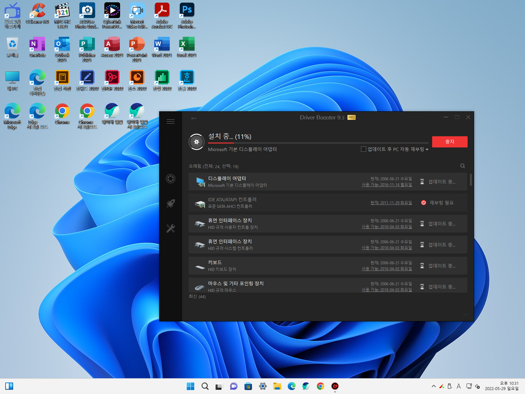Open CyberLink PowerDVD desktop icon
The image size is (525, 394).
point(112,15)
